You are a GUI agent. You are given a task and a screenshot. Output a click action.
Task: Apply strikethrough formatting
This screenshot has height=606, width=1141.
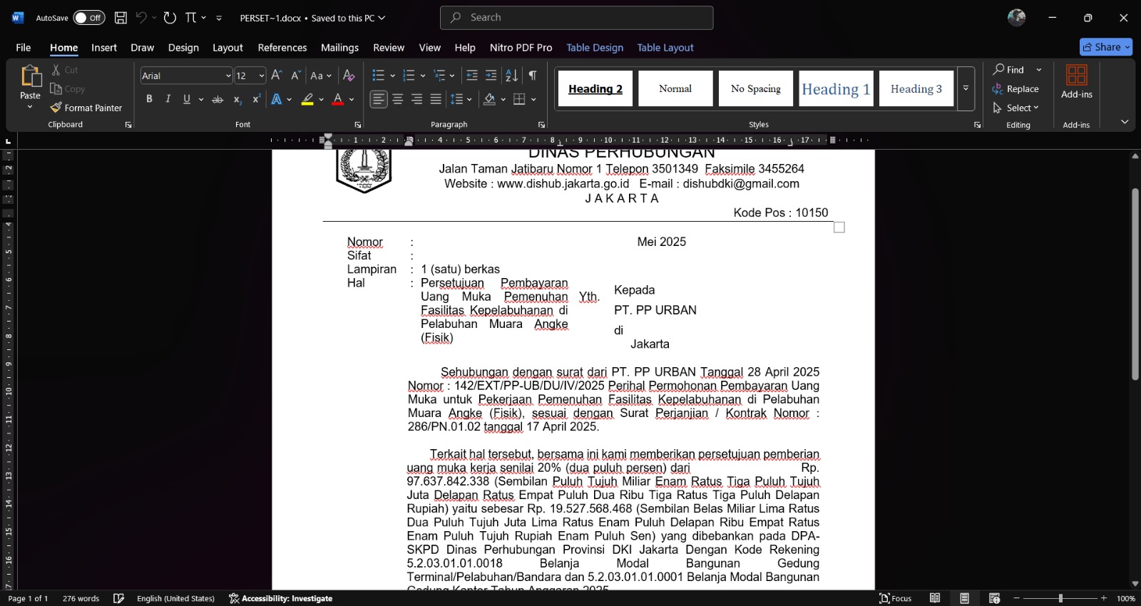tap(218, 99)
